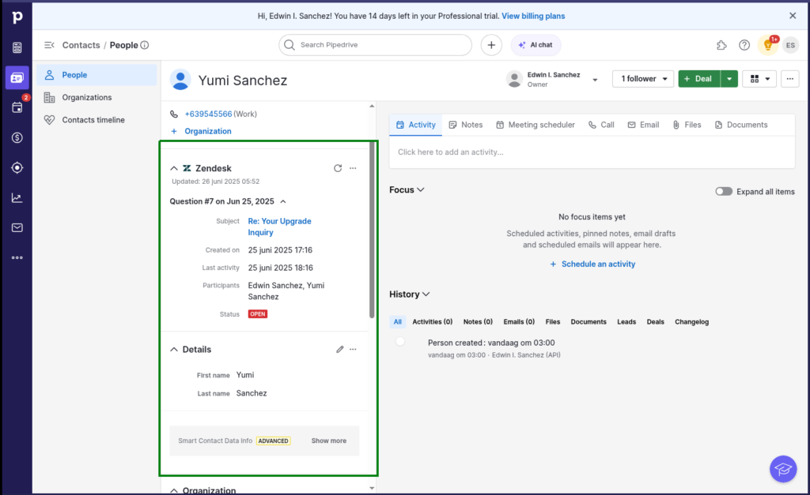
Task: Open the Deal button dropdown arrow
Action: 729,79
